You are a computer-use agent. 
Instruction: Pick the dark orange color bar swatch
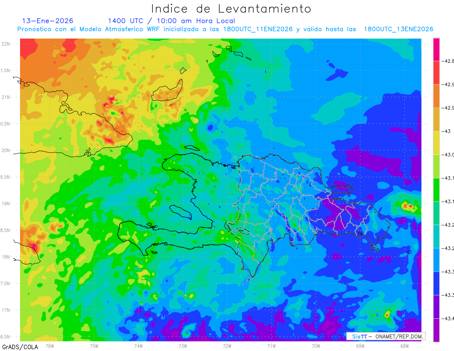pyautogui.click(x=436, y=96)
